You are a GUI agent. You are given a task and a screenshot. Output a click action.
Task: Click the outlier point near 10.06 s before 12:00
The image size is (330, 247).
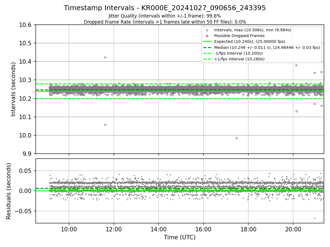pos(105,125)
